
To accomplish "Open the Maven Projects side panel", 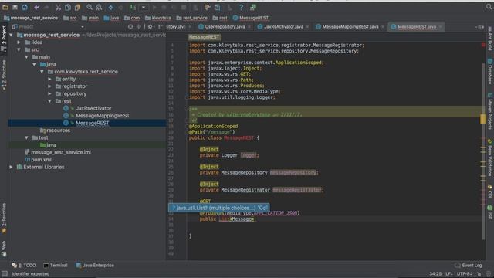I will (490, 111).
